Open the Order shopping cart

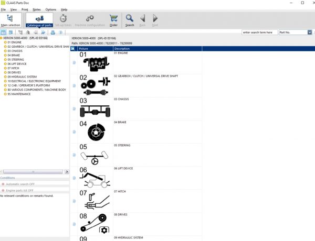pos(113,20)
